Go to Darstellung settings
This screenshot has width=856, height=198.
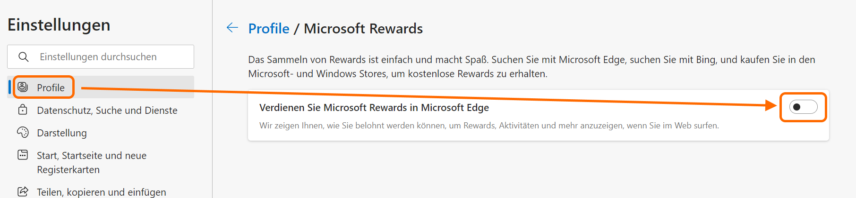pos(62,133)
